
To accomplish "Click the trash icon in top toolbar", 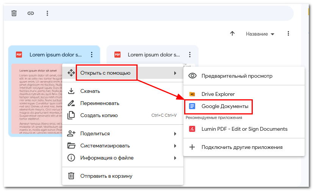I will pyautogui.click(x=14, y=13).
